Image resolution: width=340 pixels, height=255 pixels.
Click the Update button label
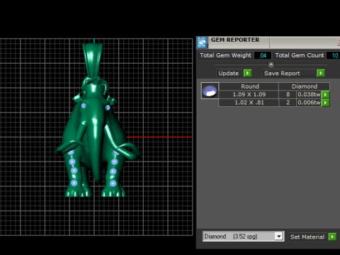click(229, 73)
